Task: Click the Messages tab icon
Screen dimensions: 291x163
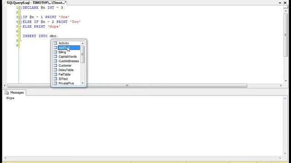Action: point(7,92)
